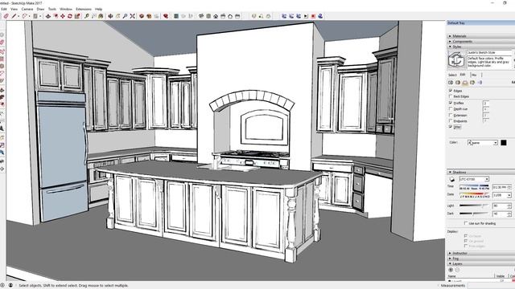Enable the Endpoints checkbox
This screenshot has height=289, width=515.
(451, 121)
